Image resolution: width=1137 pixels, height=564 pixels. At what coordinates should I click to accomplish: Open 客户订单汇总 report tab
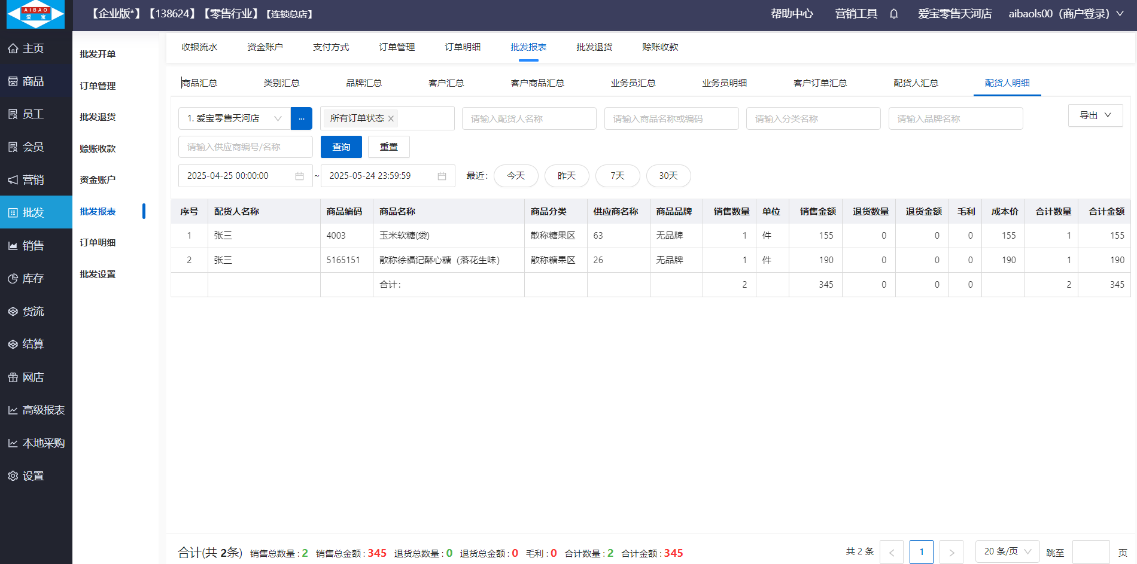pos(820,83)
